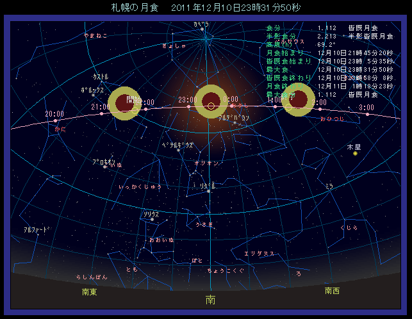Select the 3:00 time marker
412x319 pixels.
click(367, 108)
